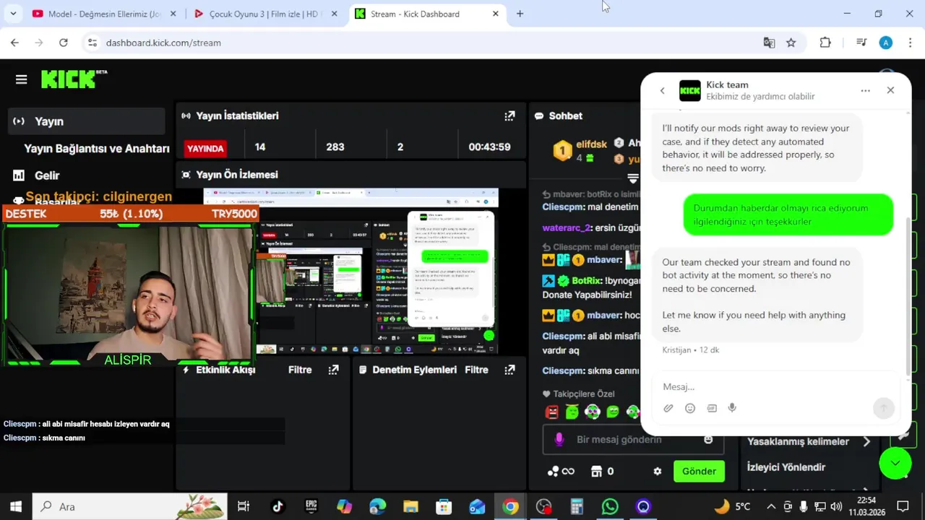Open TikTok from the taskbar
This screenshot has height=520, width=925.
click(277, 506)
